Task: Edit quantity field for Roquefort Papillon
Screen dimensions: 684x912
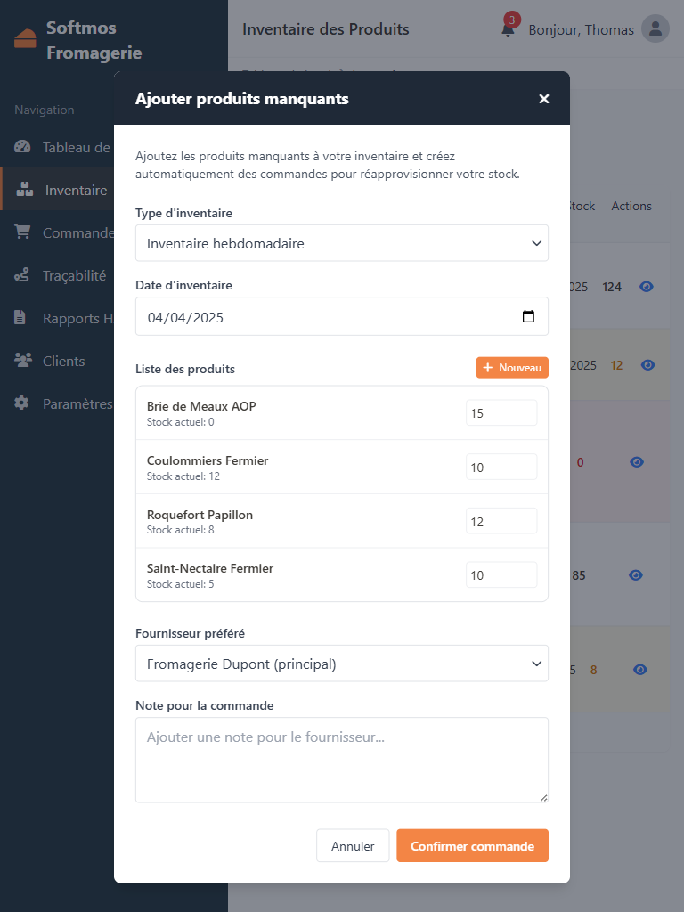Action: pos(501,521)
